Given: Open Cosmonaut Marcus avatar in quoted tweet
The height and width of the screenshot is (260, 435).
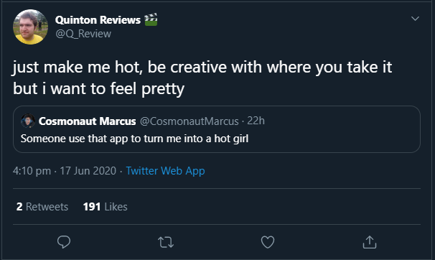Looking at the screenshot, I should click(28, 121).
